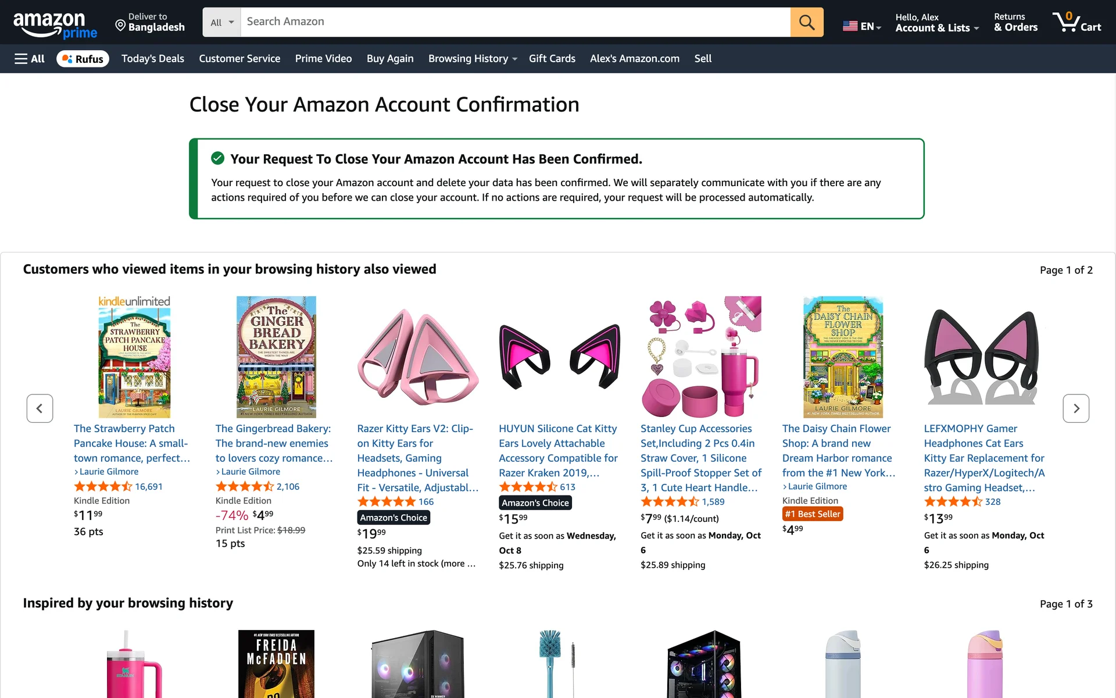
Task: Click the Deliver to Bangladesh location pin
Action: point(120,25)
